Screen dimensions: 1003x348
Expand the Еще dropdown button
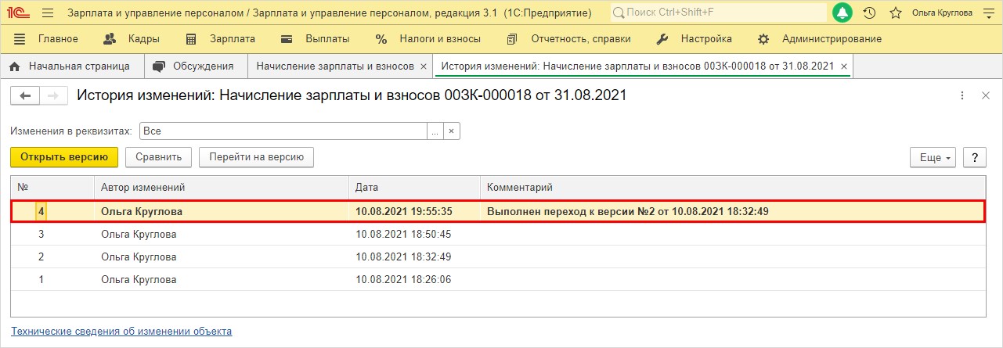tap(933, 157)
